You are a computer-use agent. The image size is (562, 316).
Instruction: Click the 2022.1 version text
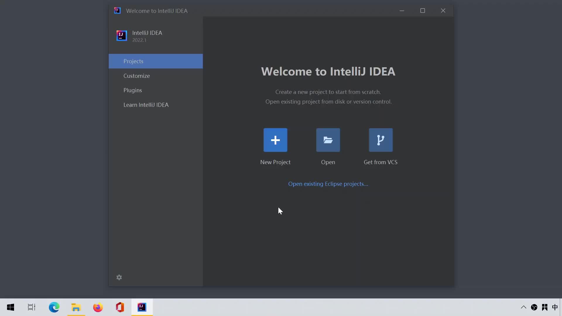coord(139,40)
